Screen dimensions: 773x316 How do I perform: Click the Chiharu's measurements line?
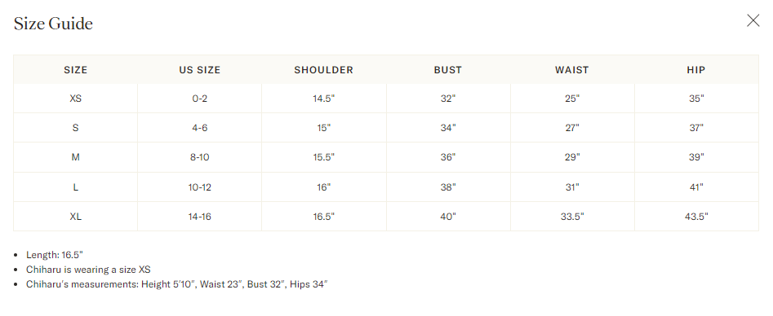click(x=177, y=284)
